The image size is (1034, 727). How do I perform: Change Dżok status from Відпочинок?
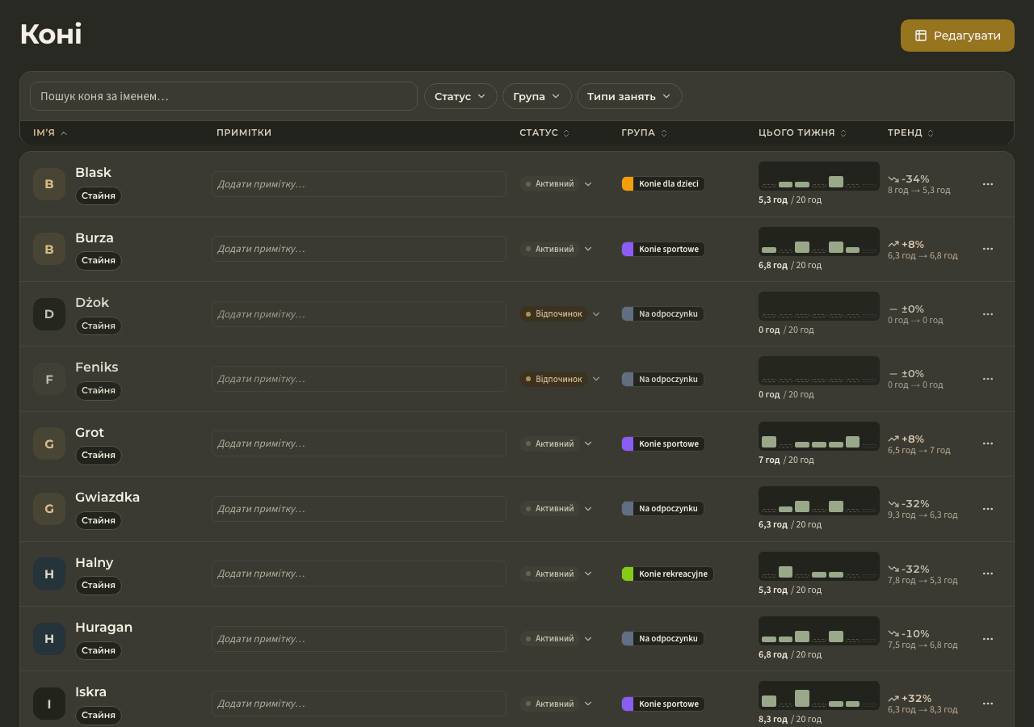click(x=561, y=314)
